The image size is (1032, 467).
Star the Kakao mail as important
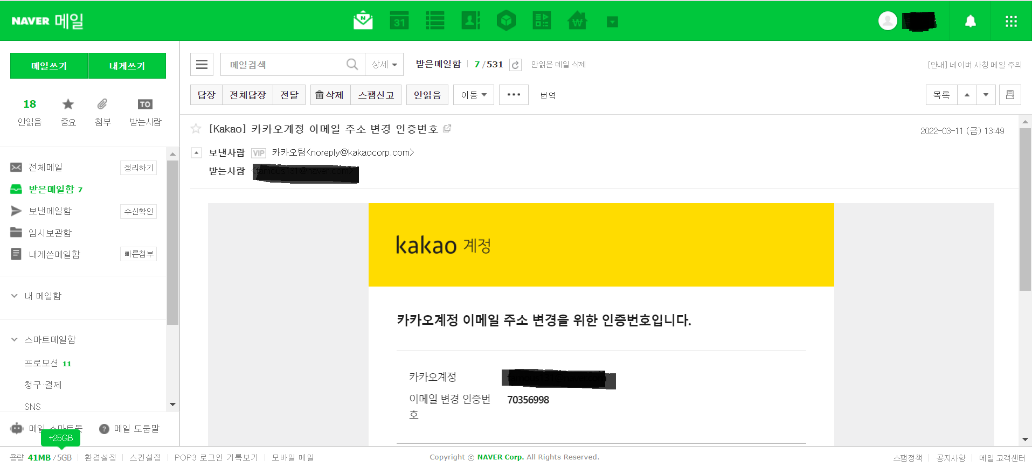pyautogui.click(x=196, y=129)
